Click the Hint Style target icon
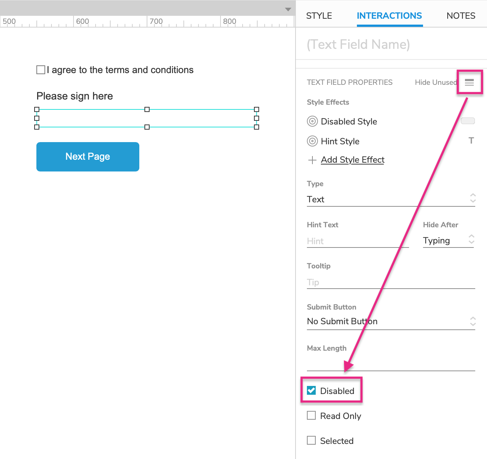The width and height of the screenshot is (487, 459). (x=312, y=141)
